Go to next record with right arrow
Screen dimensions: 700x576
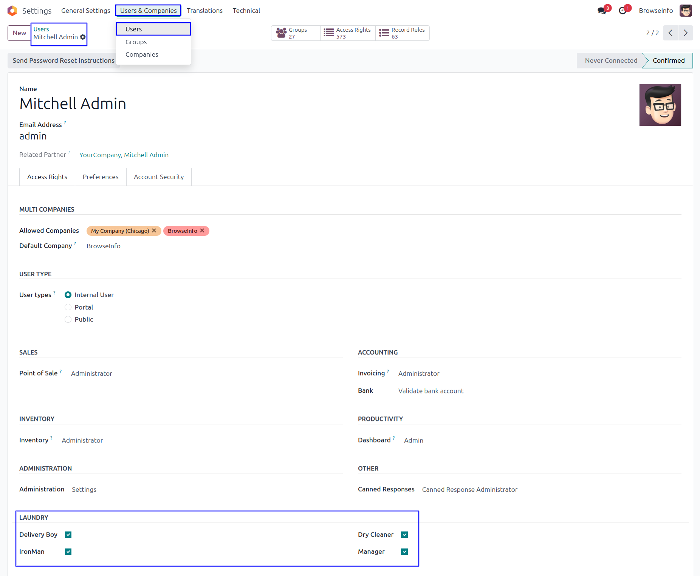[x=686, y=33]
